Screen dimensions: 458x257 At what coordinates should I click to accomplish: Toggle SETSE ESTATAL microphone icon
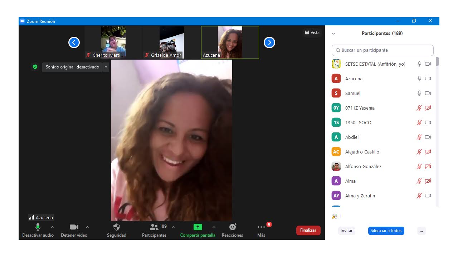[419, 64]
